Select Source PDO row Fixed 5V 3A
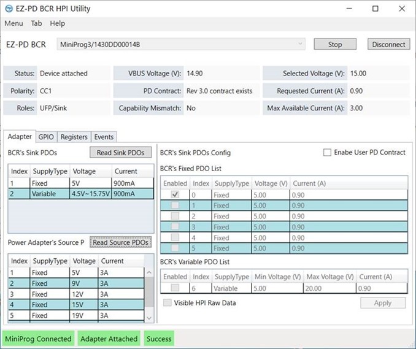416x349 pixels. click(77, 272)
